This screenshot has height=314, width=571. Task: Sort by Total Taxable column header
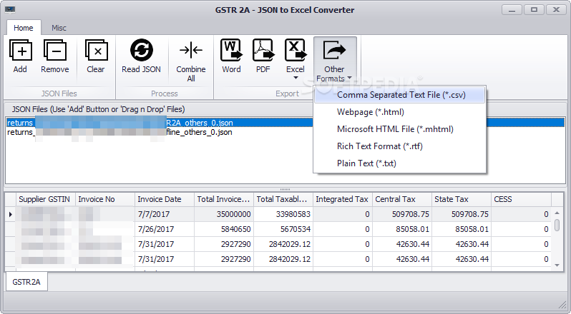coord(283,199)
